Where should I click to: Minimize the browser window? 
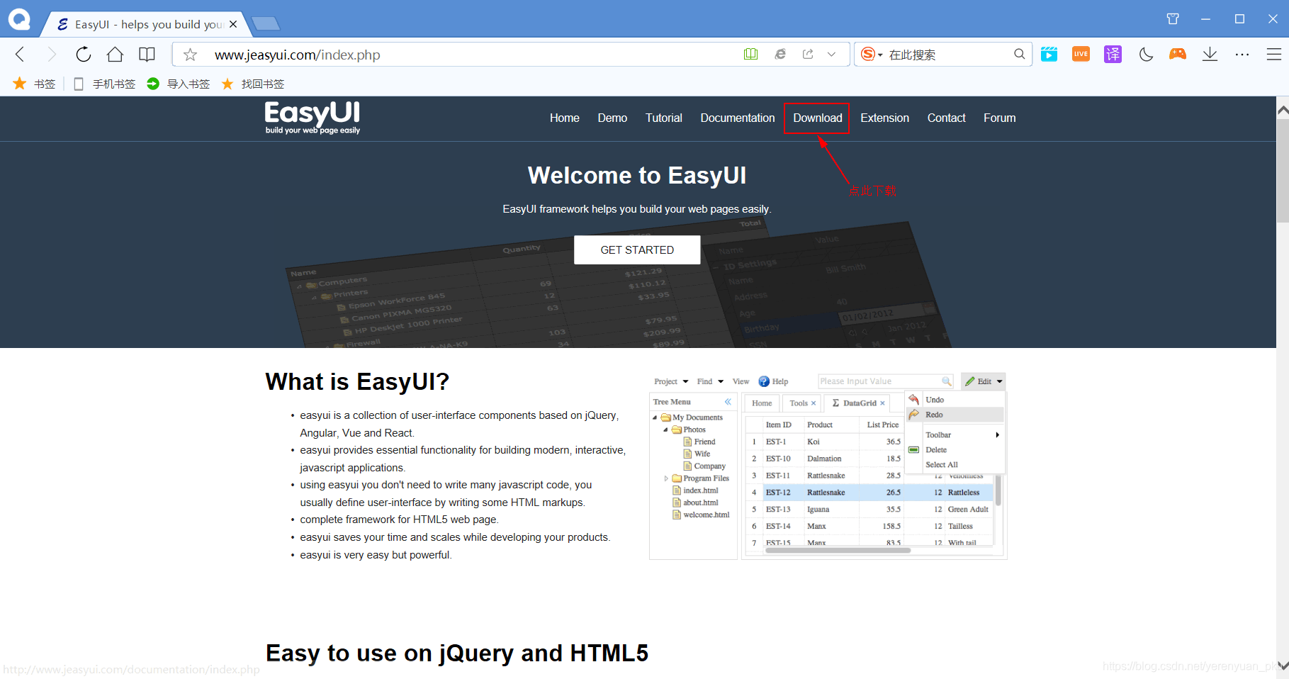(1205, 19)
